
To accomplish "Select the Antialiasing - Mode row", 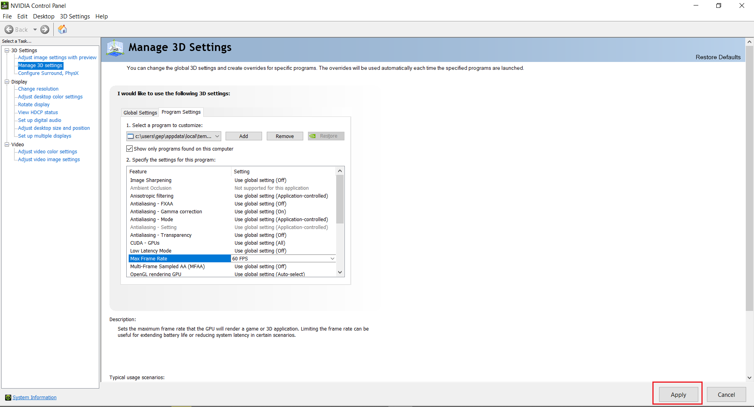I will (x=232, y=220).
